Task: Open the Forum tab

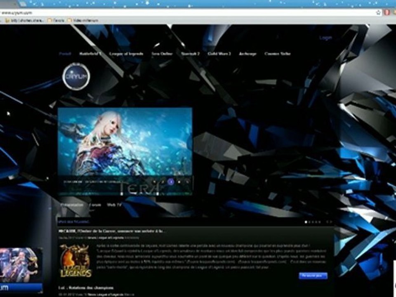Action: (95, 205)
